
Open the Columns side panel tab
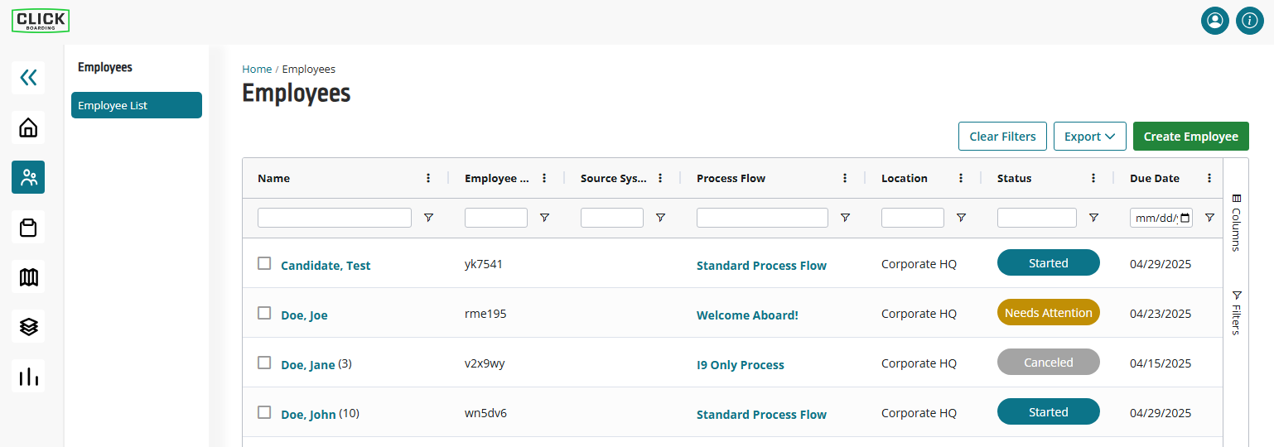(x=1236, y=223)
